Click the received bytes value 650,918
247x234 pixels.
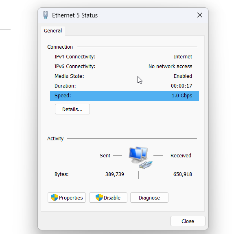point(183,174)
